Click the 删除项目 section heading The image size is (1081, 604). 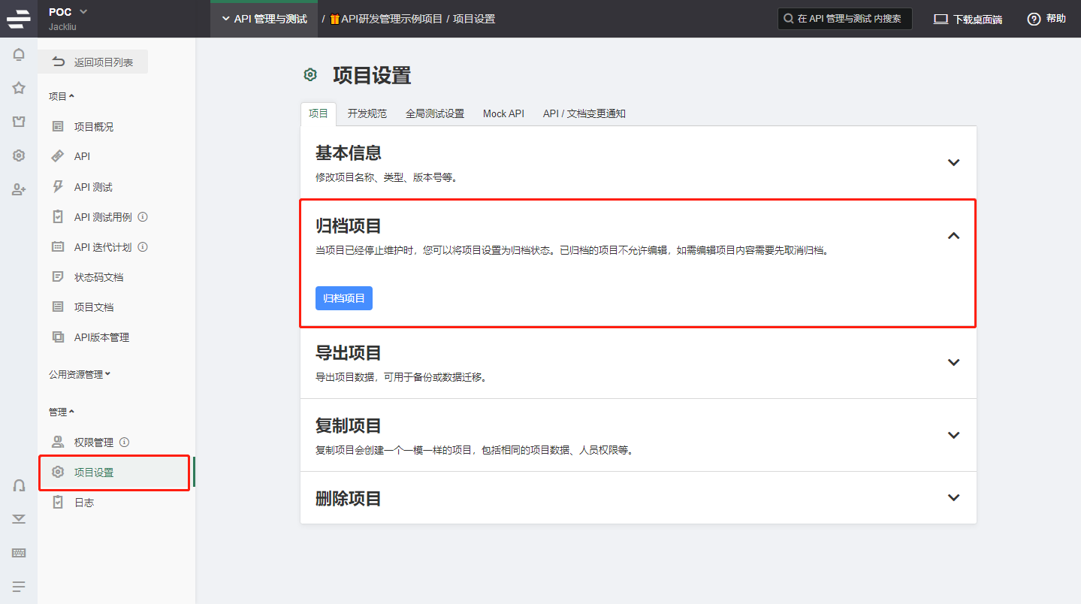(349, 498)
